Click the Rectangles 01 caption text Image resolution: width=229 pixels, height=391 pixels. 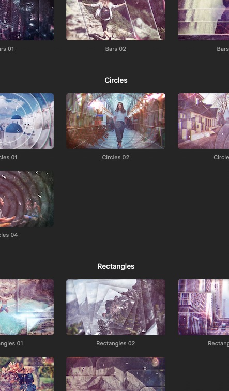point(11,343)
